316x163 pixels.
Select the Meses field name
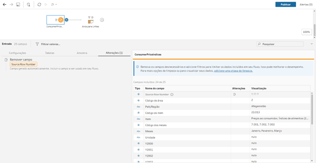[x=149, y=131]
